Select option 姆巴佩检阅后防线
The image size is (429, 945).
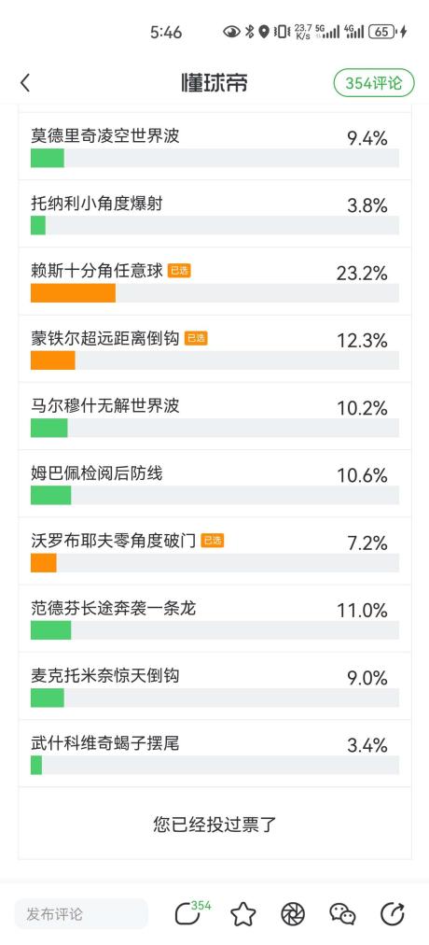[x=214, y=484]
